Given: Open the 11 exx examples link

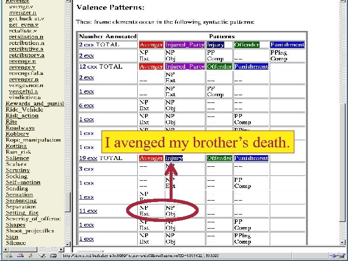Looking at the screenshot, I should pyautogui.click(x=88, y=211).
